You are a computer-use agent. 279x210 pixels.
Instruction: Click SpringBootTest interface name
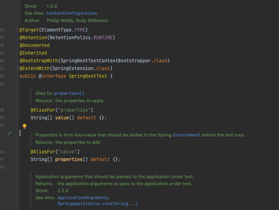pyautogui.click(x=88, y=76)
